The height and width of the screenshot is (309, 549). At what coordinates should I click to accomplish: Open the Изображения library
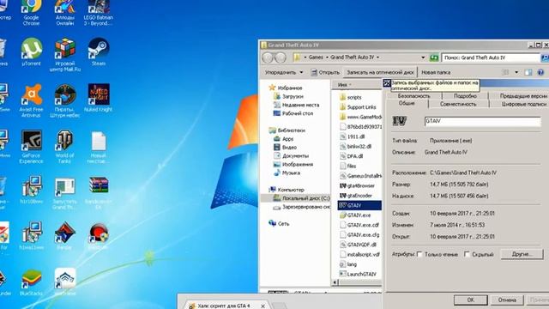pyautogui.click(x=293, y=164)
